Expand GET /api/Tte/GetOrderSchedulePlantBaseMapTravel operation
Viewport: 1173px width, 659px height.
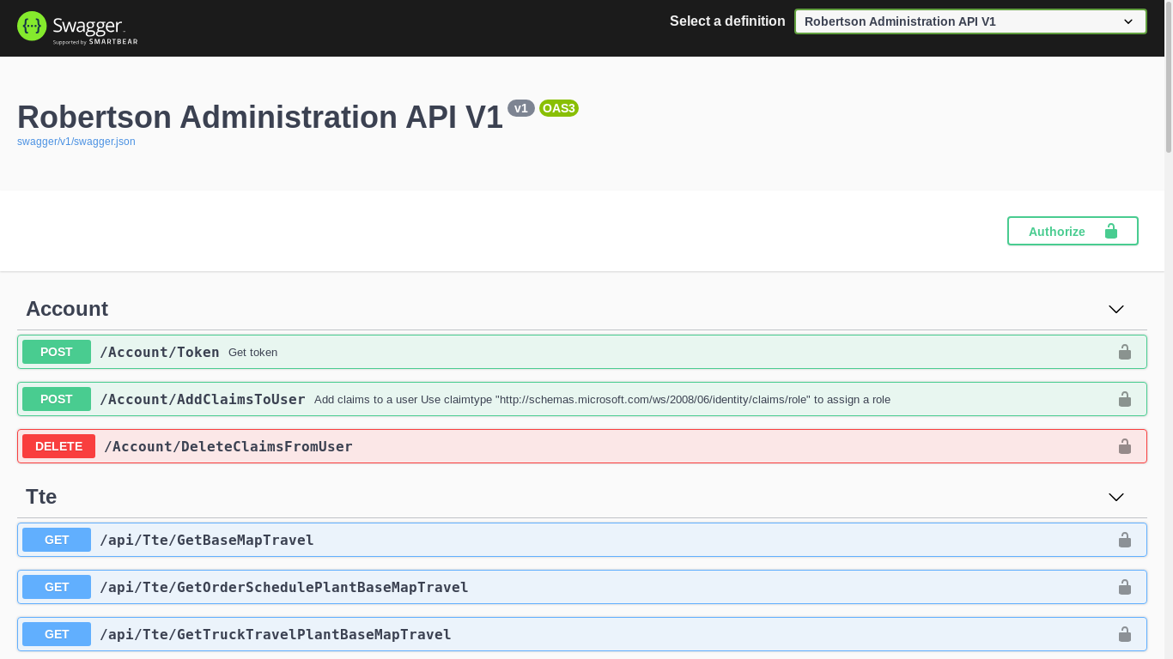(x=582, y=587)
